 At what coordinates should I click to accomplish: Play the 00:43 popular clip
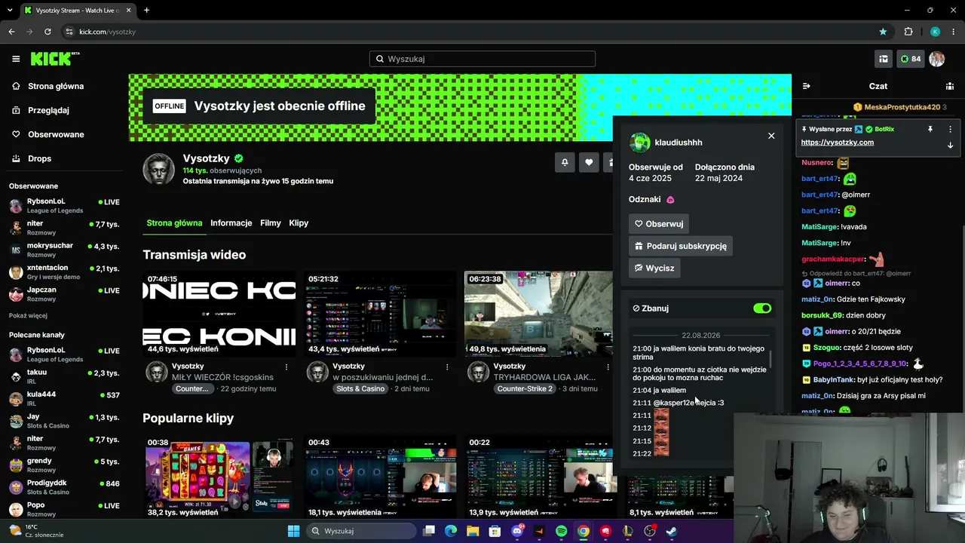(380, 478)
